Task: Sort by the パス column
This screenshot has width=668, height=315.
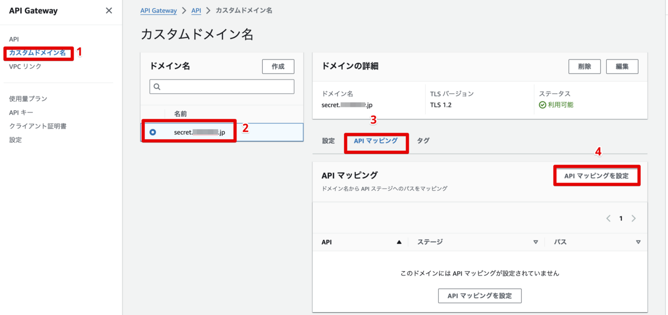Action: 638,242
